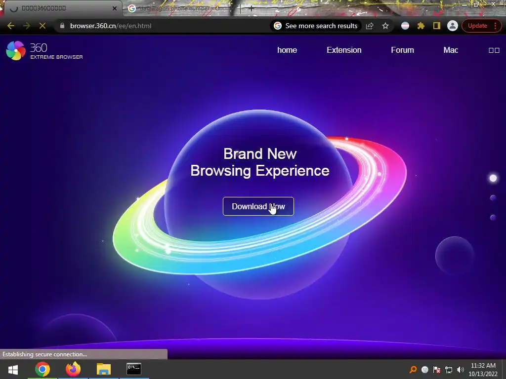Open Command Prompt from the taskbar
This screenshot has height=379, width=506.
(x=134, y=369)
